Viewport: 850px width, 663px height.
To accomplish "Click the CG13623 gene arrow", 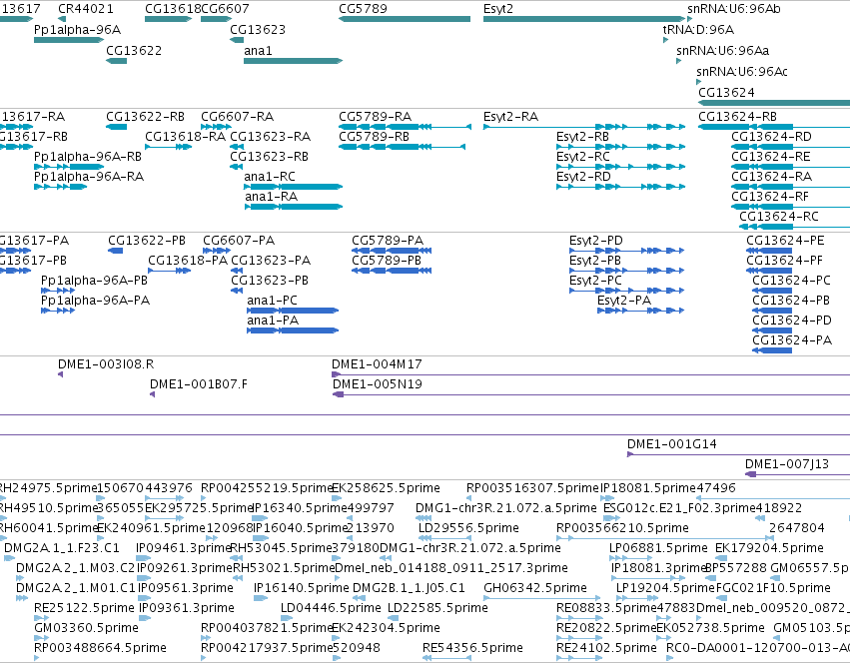I will (x=237, y=40).
